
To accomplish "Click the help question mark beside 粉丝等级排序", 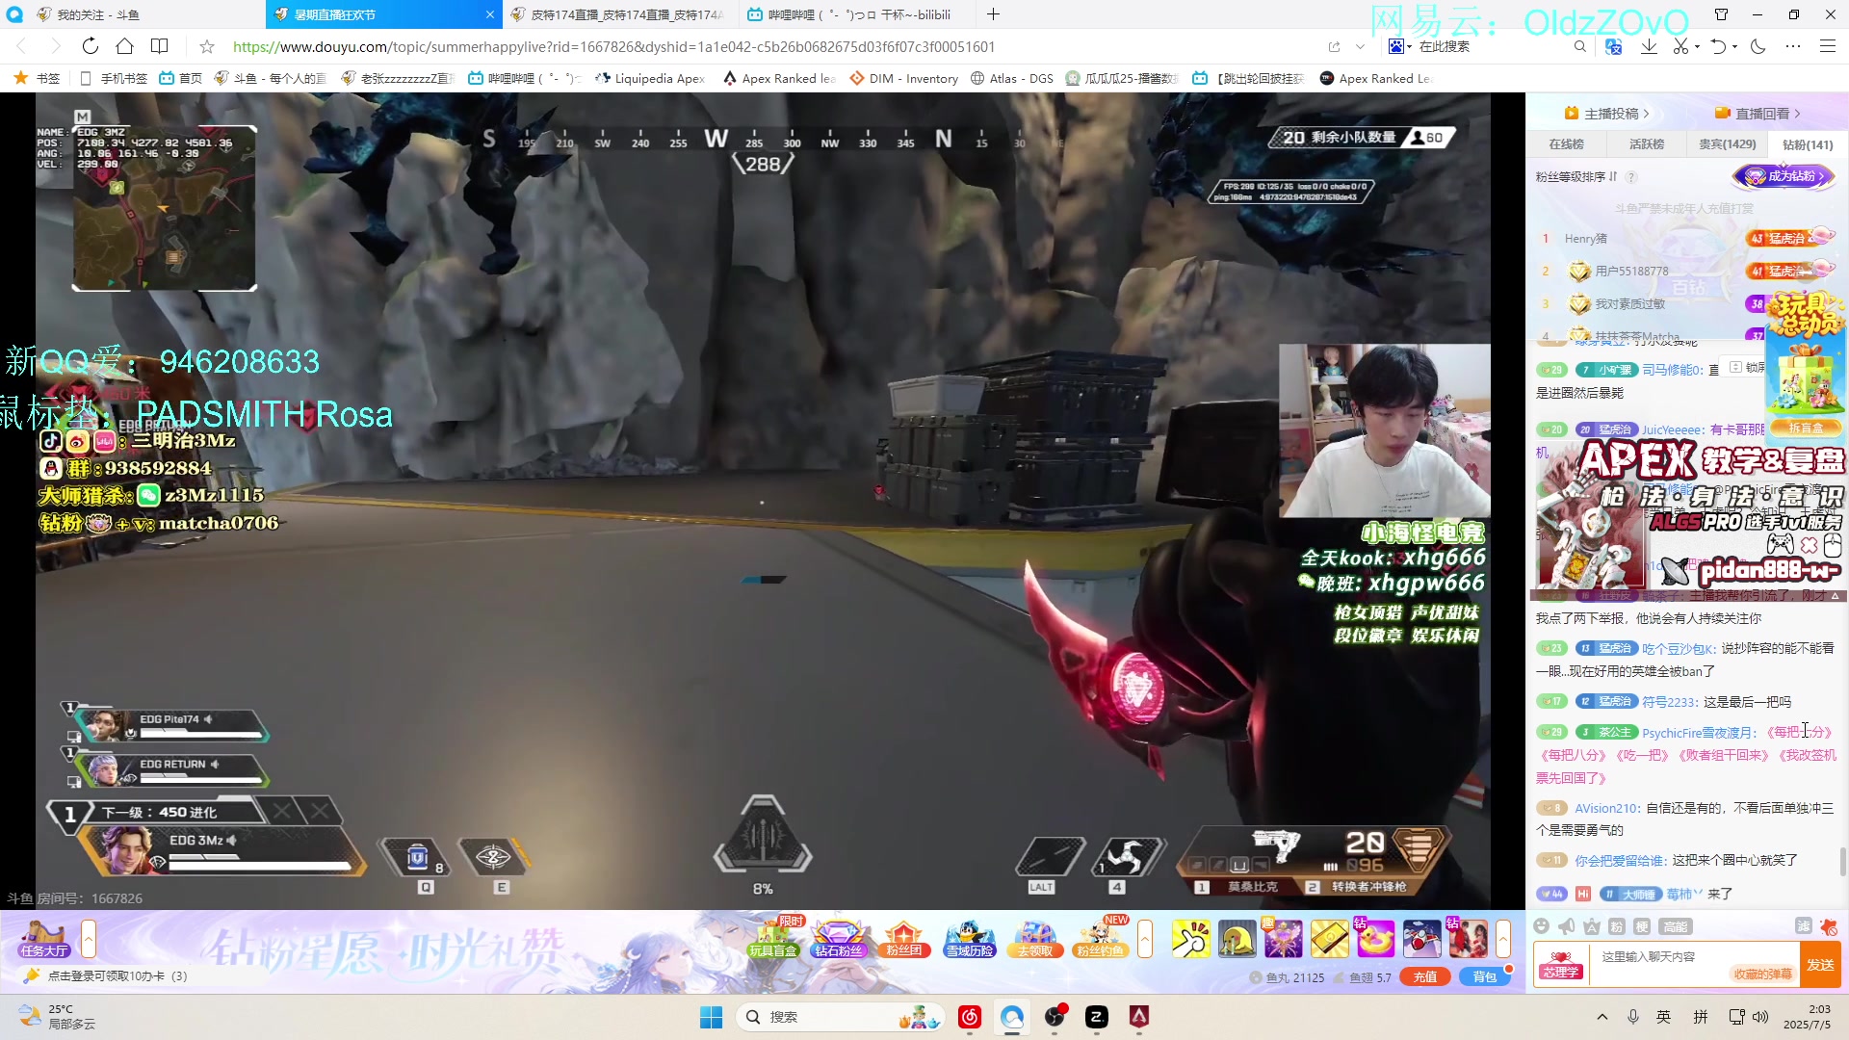I will [1631, 177].
